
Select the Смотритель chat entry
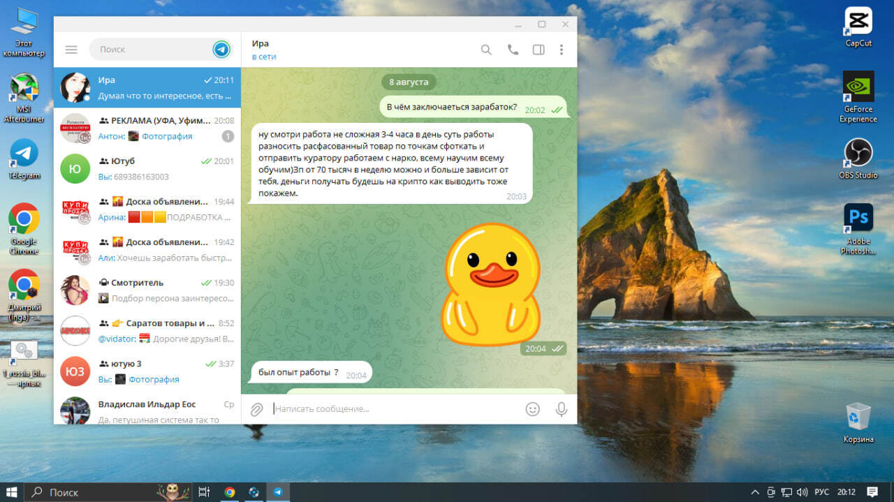(x=147, y=290)
